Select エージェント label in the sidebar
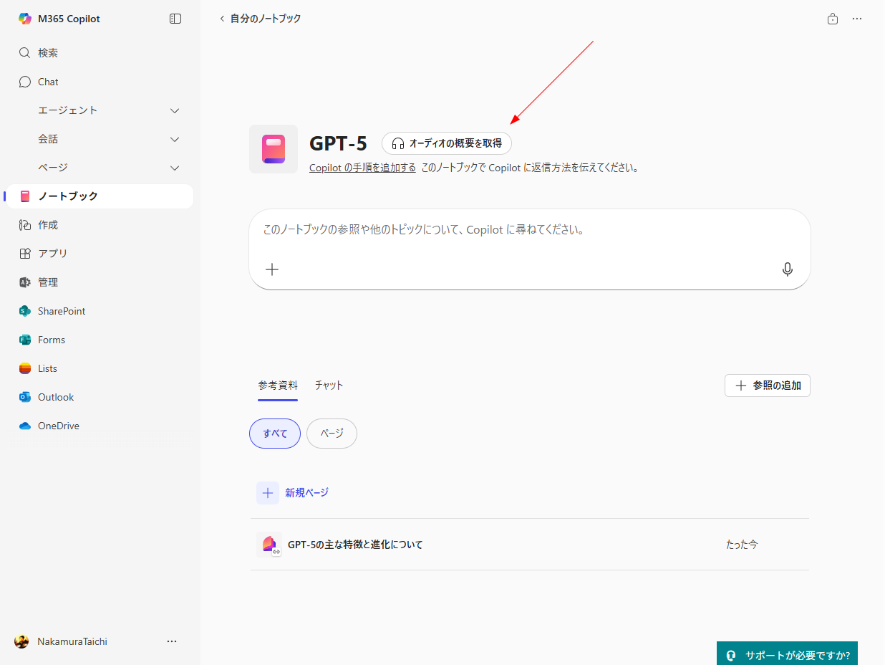Image resolution: width=885 pixels, height=665 pixels. 67,110
